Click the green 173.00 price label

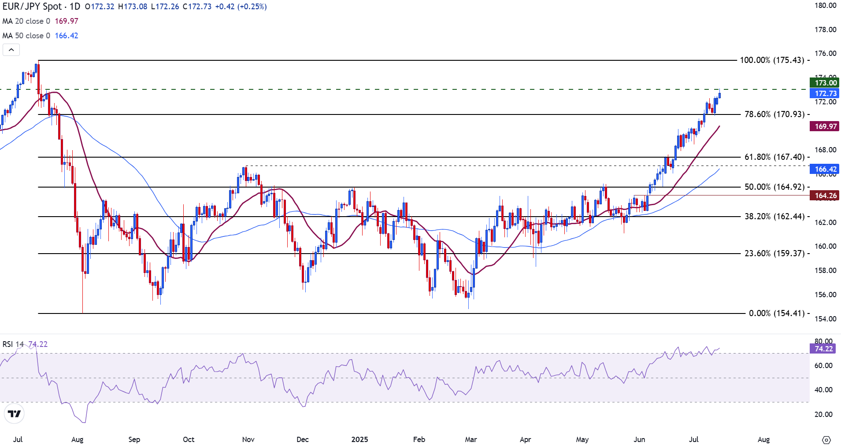coord(825,83)
